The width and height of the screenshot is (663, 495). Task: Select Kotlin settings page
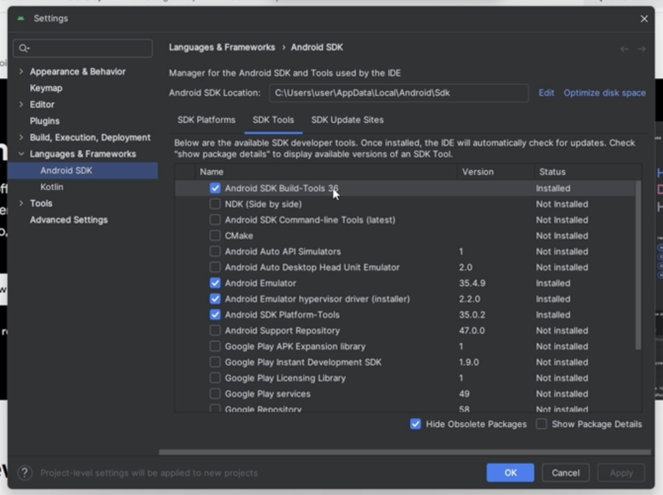[52, 187]
